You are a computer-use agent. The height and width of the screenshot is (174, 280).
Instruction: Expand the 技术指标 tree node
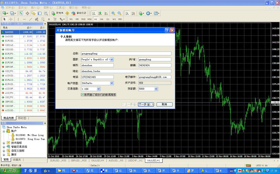pyautogui.click(x=4, y=142)
